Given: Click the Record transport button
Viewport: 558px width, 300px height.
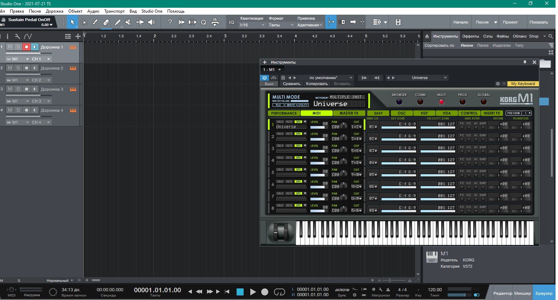Looking at the screenshot, I should (x=265, y=292).
